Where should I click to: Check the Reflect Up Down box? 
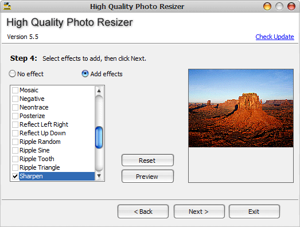(x=15, y=133)
